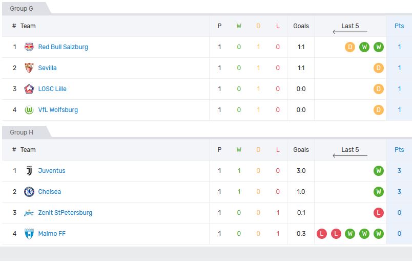The image size is (412, 268).
Task: Switch to the Group G tab
Action: 22,8
